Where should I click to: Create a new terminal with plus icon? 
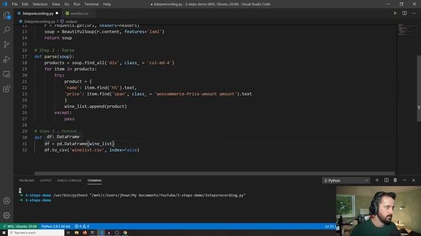click(x=377, y=180)
